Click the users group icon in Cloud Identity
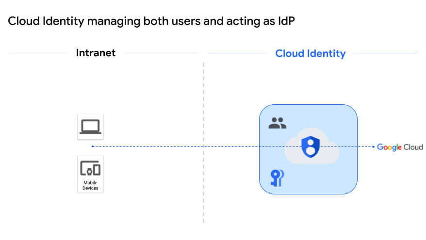This screenshot has width=426, height=240. tap(278, 123)
